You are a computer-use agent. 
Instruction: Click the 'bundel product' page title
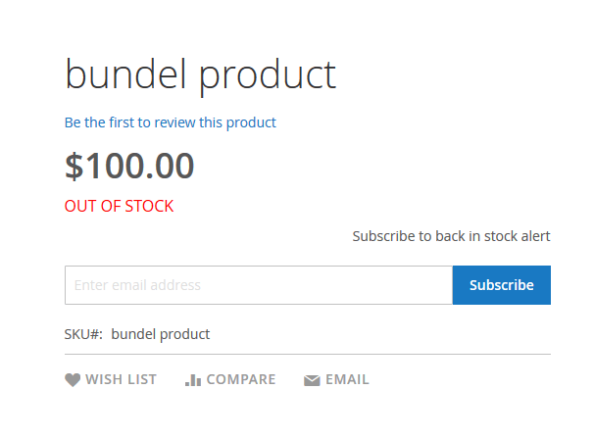point(200,74)
